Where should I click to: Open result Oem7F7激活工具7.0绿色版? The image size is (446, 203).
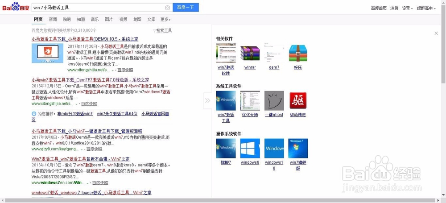tap(90, 80)
